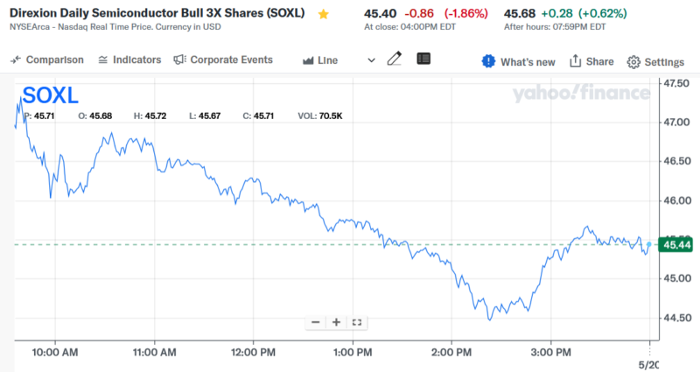Viewport: 700px width, 372px height.
Task: Click the blue What's new badge icon
Action: click(x=488, y=61)
